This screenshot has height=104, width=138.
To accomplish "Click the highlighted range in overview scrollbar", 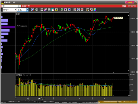I will [x=118, y=102].
